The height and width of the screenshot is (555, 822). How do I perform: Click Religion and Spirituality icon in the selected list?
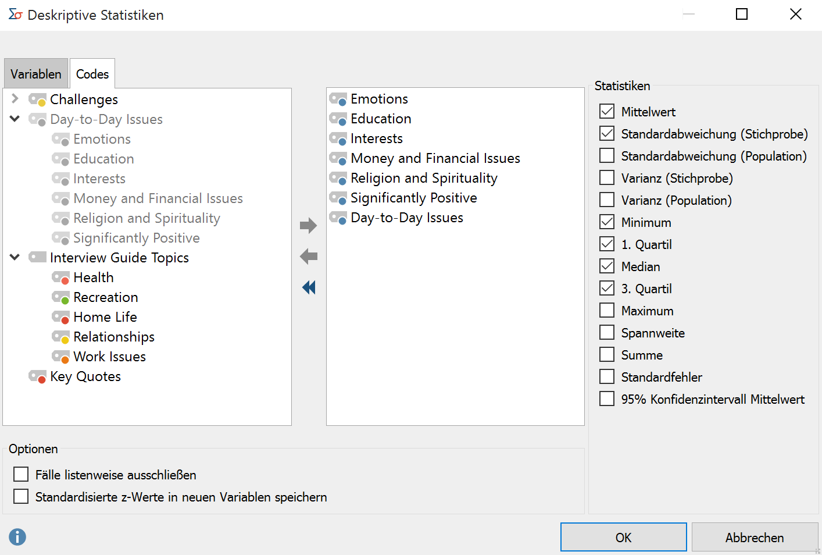pos(338,178)
